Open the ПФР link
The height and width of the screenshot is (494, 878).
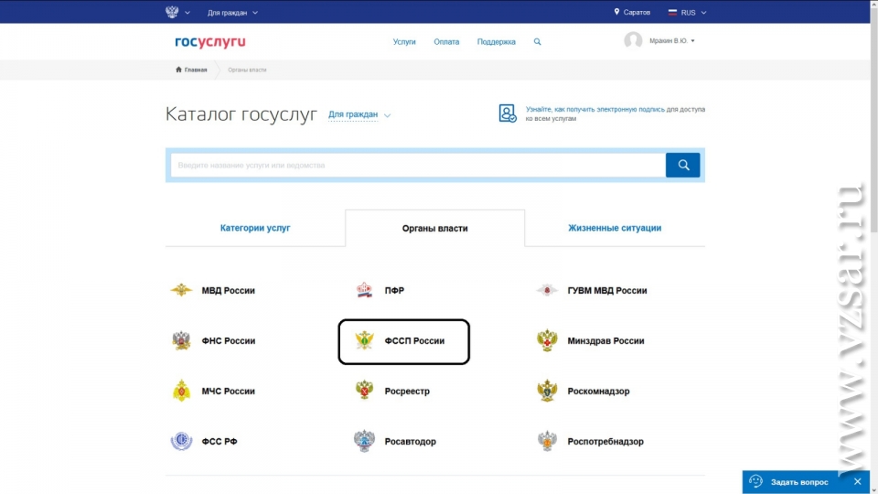(394, 290)
